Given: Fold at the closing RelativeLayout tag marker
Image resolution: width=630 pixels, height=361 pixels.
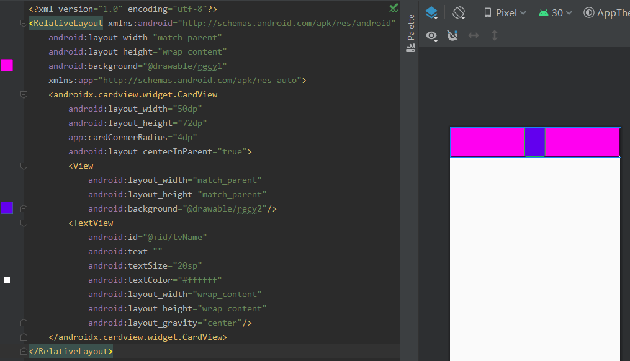Looking at the screenshot, I should (x=24, y=351).
